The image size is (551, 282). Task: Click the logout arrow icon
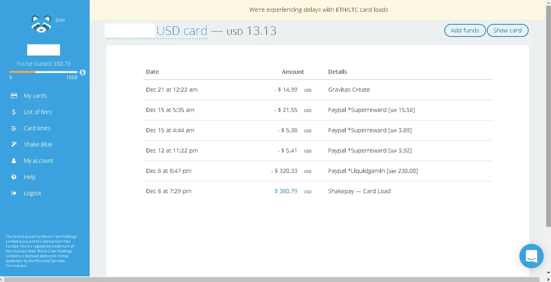14,193
